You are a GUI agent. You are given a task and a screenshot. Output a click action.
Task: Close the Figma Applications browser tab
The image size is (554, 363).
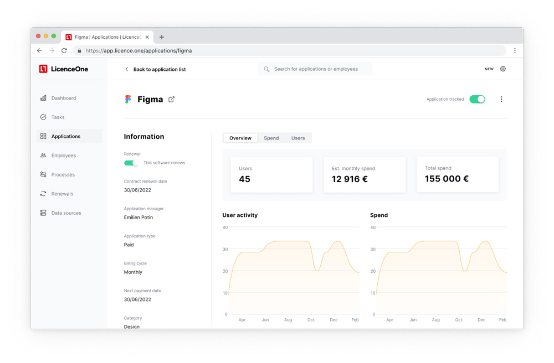tap(147, 37)
